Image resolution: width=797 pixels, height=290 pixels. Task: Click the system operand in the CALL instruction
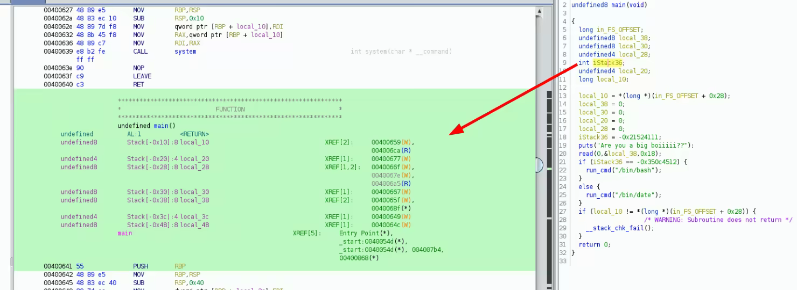(x=185, y=52)
